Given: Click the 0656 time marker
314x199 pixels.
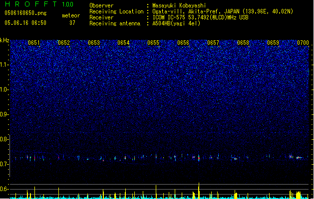Looking at the screenshot, I should [x=183, y=43].
